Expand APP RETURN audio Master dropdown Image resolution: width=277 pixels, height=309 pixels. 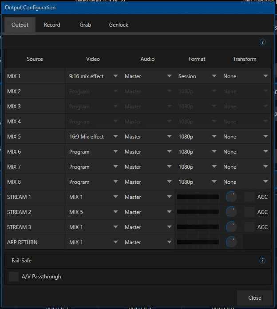(148, 242)
